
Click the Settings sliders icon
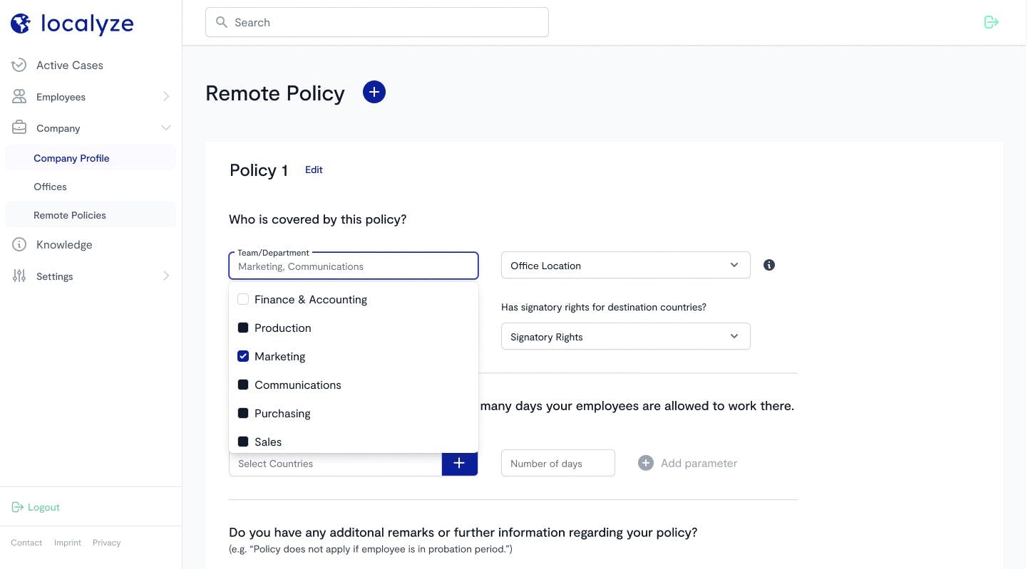click(19, 276)
